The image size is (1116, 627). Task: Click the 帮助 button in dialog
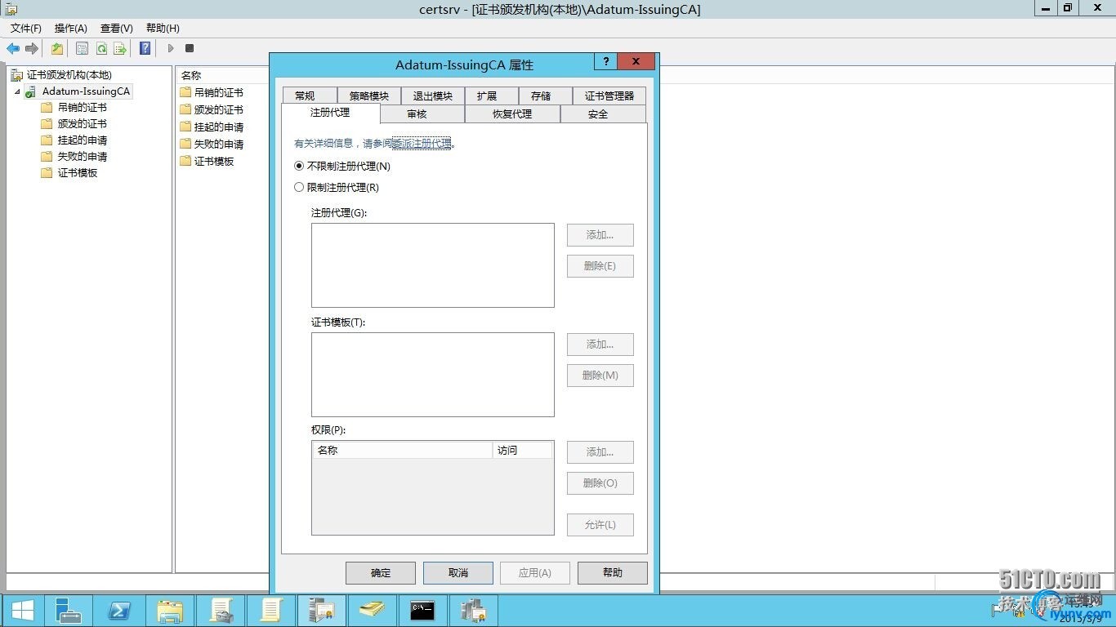[x=613, y=572]
